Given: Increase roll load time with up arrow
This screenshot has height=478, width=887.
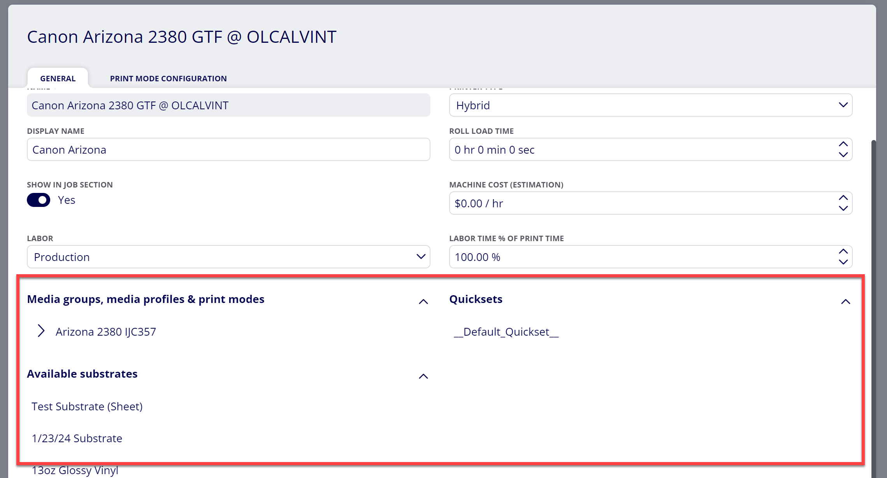Looking at the screenshot, I should (x=843, y=144).
